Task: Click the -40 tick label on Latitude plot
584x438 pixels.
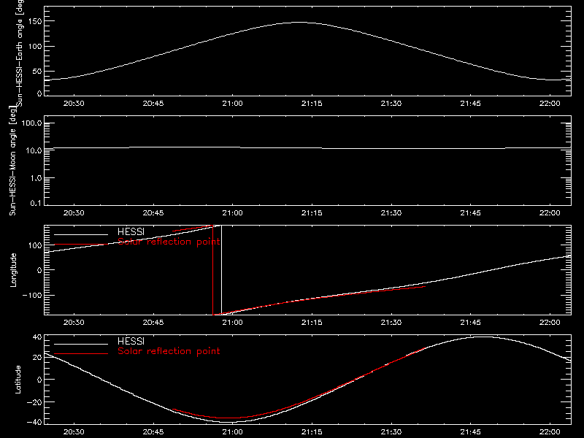Action: pyautogui.click(x=34, y=423)
